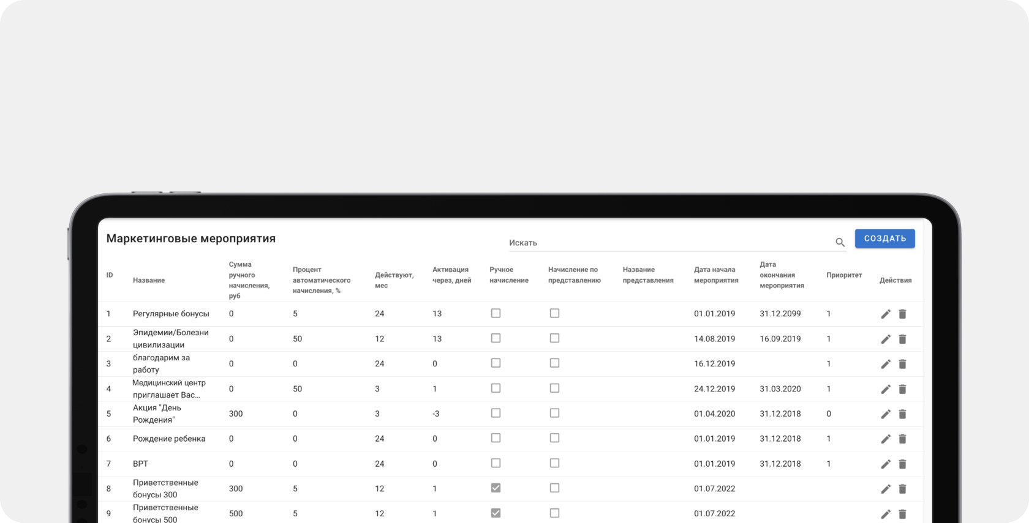Edit the благодарим за работу row
The width and height of the screenshot is (1029, 523).
point(886,364)
